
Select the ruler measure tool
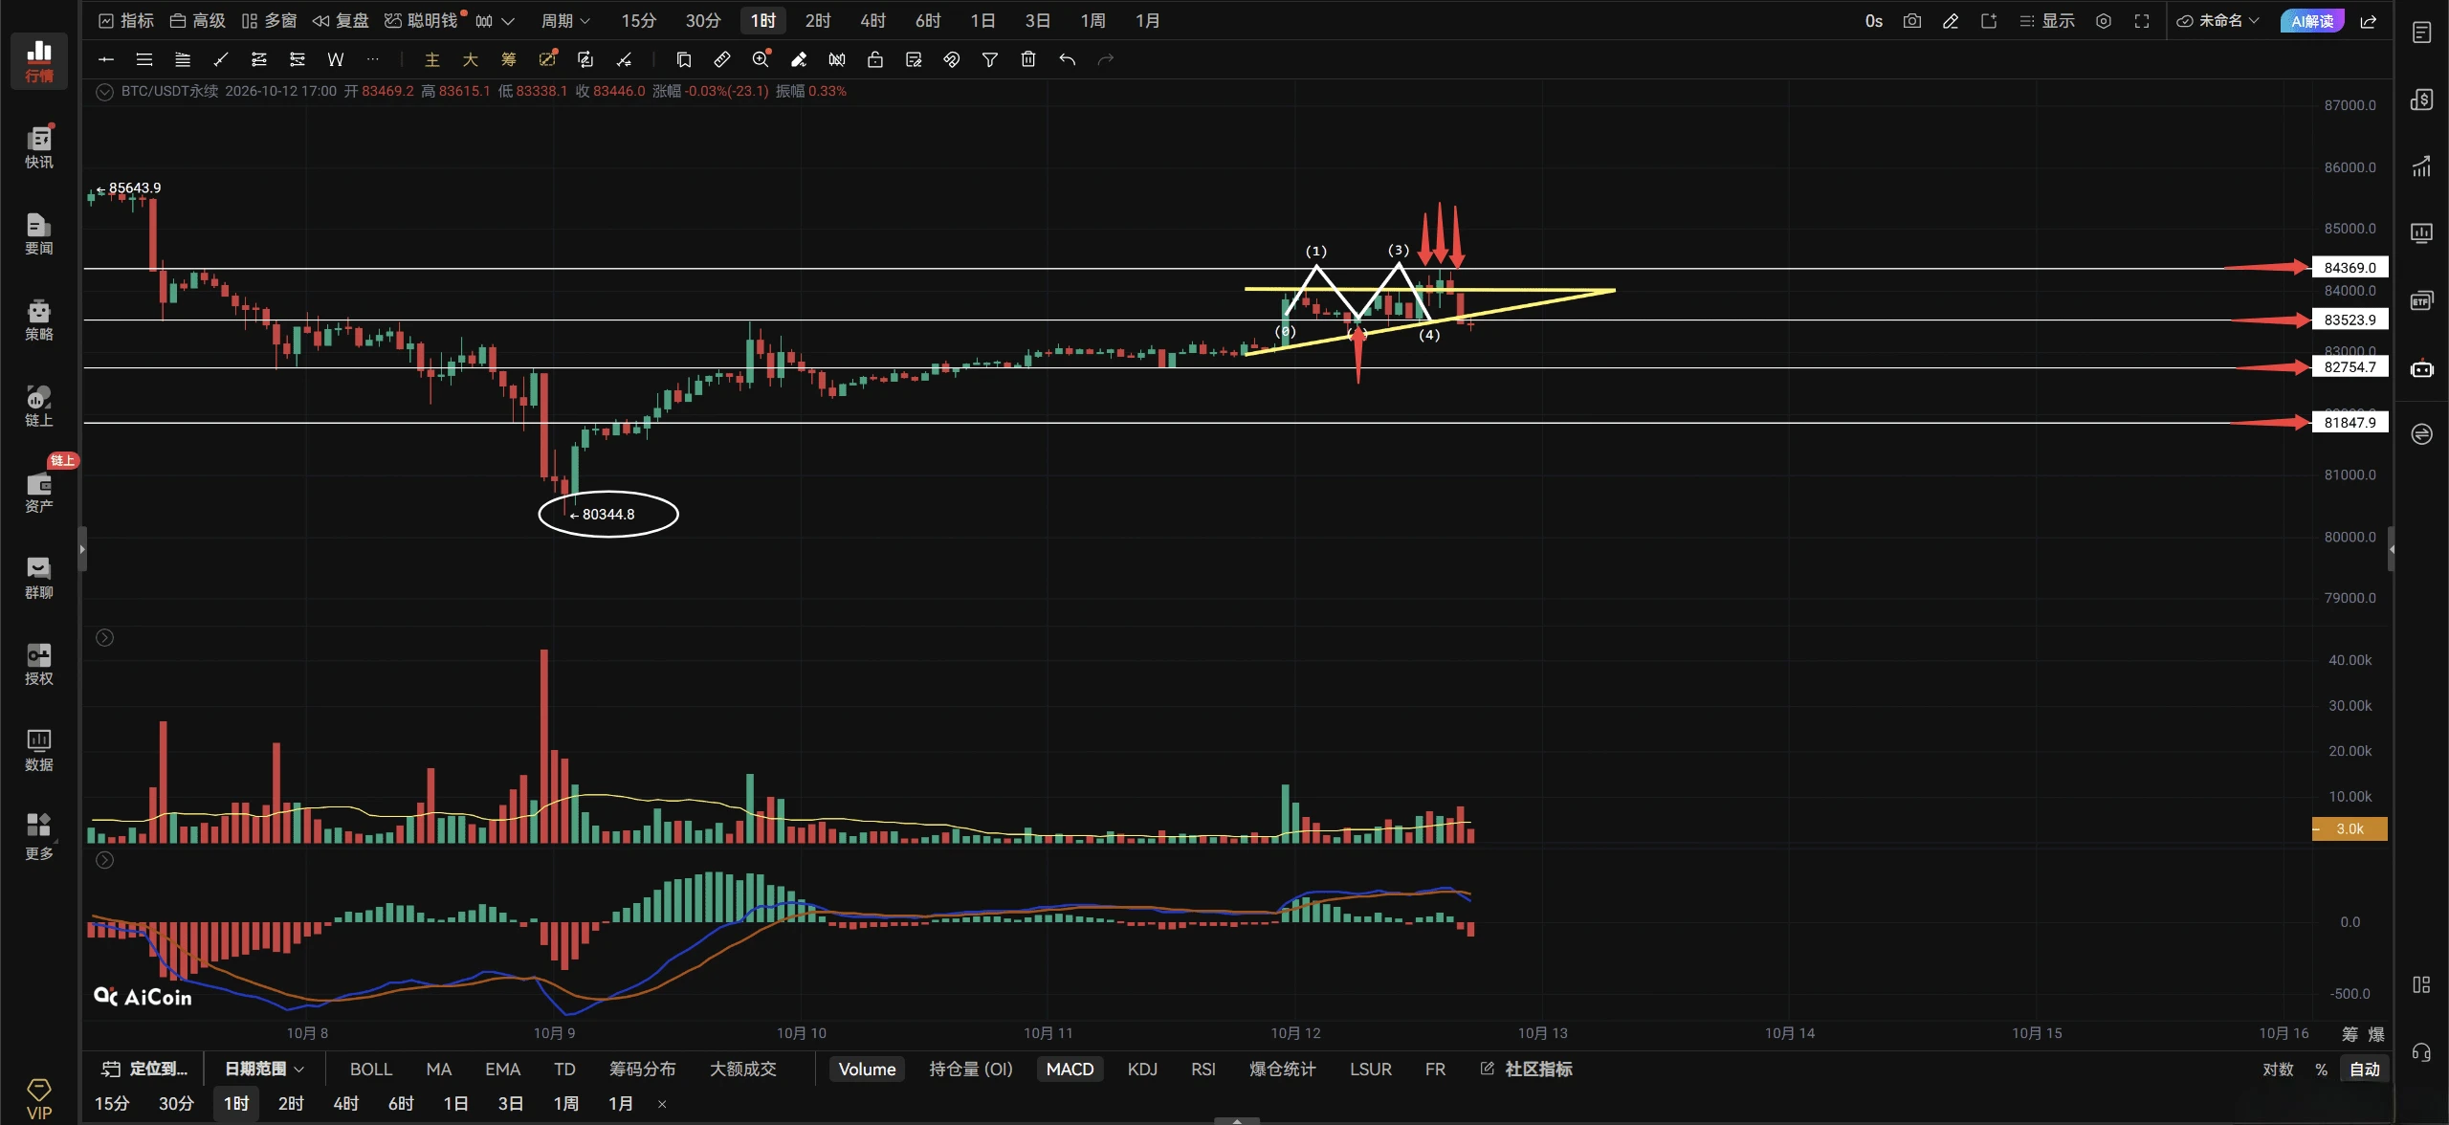[722, 59]
